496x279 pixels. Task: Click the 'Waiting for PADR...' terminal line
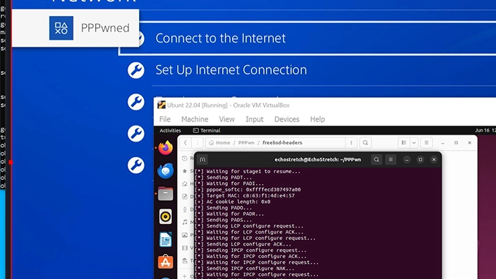229,214
